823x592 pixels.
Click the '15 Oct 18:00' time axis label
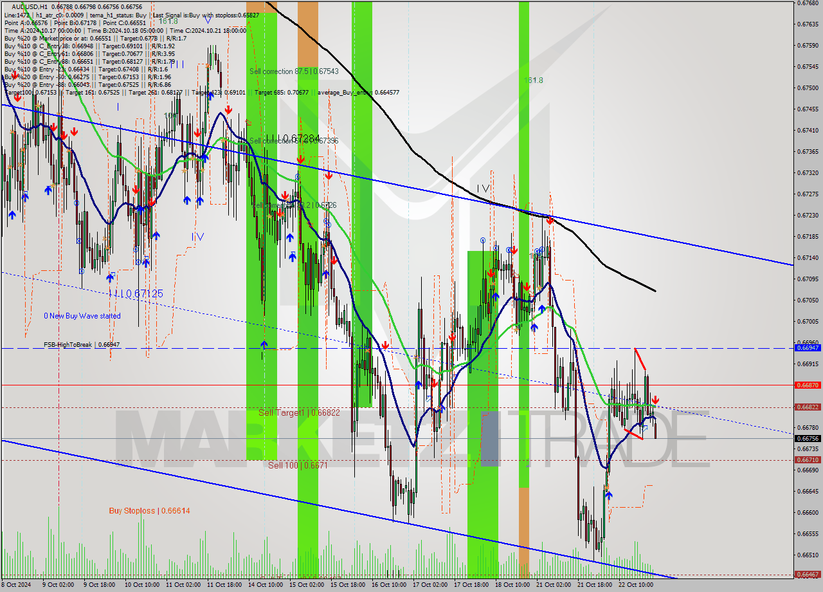coord(348,586)
